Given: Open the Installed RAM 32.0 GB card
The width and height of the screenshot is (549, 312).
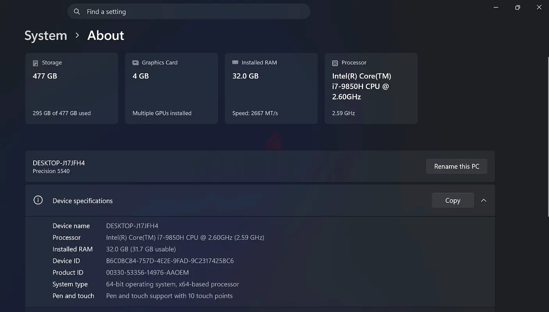Looking at the screenshot, I should 271,89.
